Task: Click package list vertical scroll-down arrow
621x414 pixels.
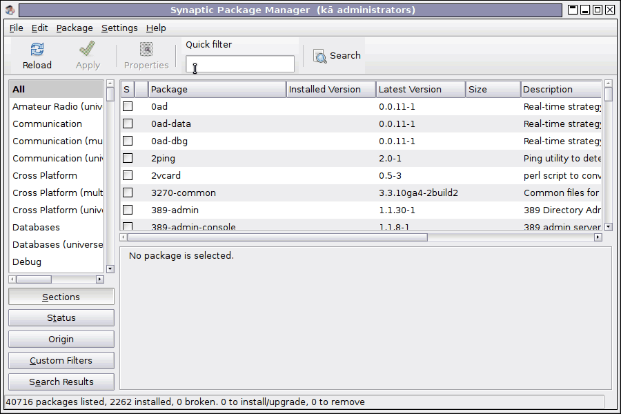Action: coord(609,227)
